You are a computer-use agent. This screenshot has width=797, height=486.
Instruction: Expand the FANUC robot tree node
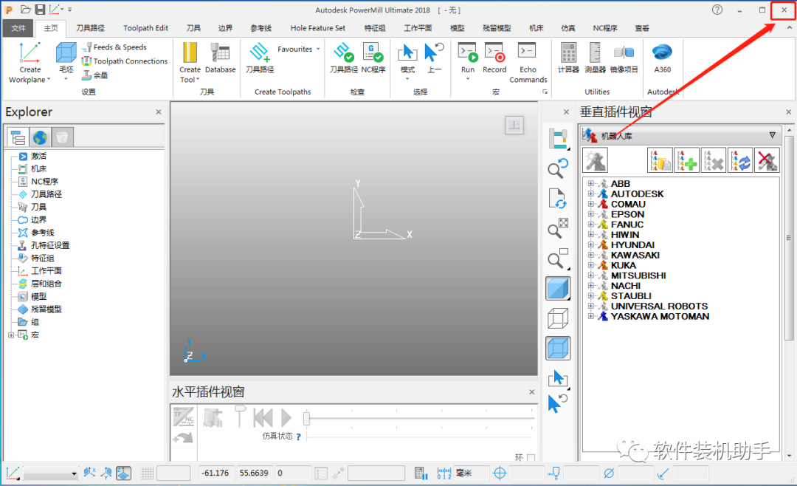coord(590,225)
